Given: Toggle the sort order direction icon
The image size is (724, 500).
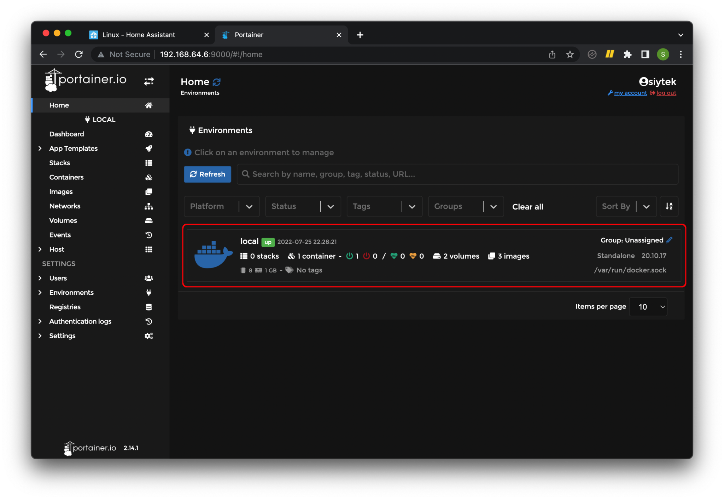Looking at the screenshot, I should tap(669, 206).
